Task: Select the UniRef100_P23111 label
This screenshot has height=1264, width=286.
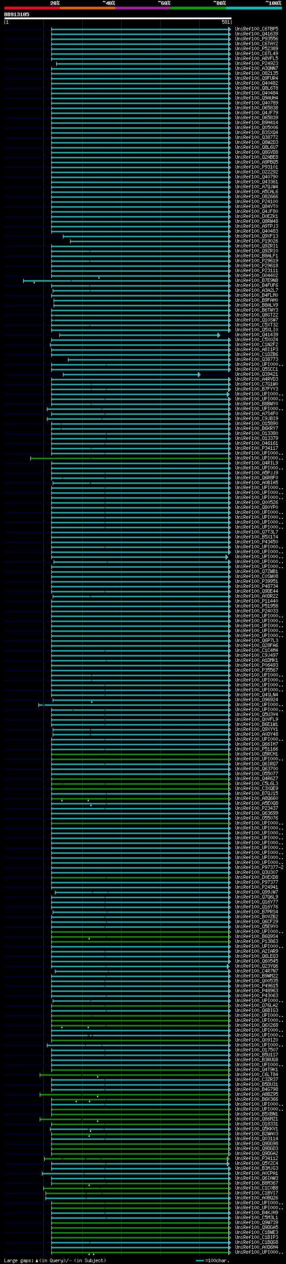Action: tap(256, 270)
